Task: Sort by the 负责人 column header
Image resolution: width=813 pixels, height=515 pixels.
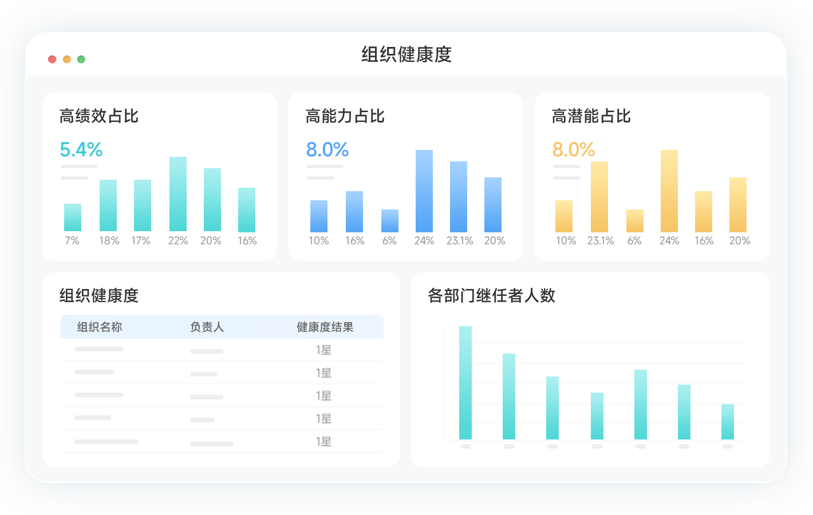Action: point(207,327)
